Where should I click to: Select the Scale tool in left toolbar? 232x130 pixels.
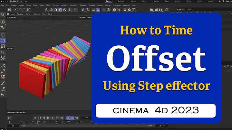click(x=3, y=46)
